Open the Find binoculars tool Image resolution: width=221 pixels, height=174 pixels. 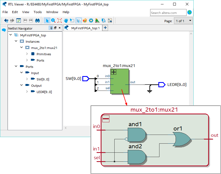point(37,21)
